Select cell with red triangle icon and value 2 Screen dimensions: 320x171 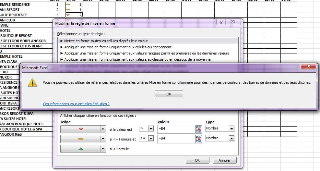74,15
